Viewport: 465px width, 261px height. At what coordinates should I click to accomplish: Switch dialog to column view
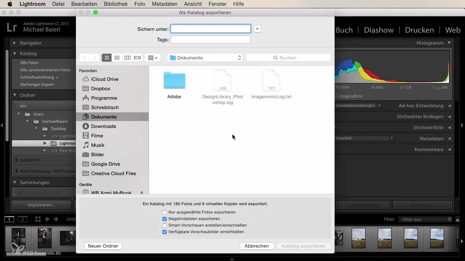127,58
